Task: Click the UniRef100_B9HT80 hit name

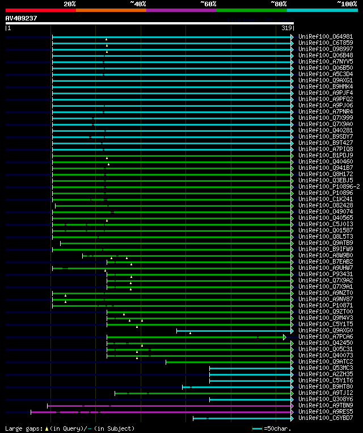Action: (x=326, y=386)
